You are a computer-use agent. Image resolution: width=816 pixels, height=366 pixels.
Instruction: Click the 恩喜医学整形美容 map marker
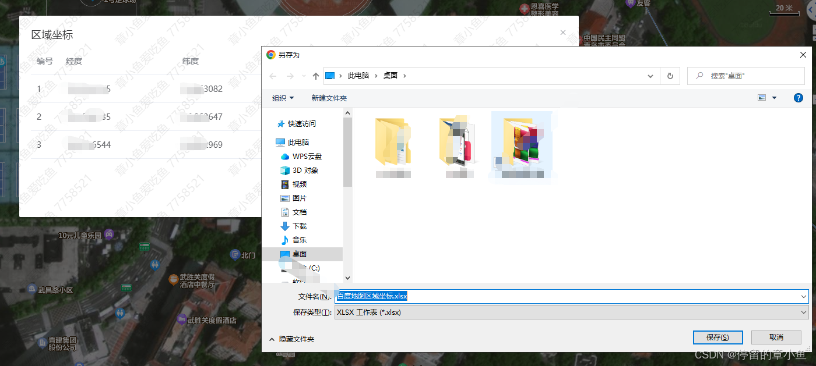[524, 9]
